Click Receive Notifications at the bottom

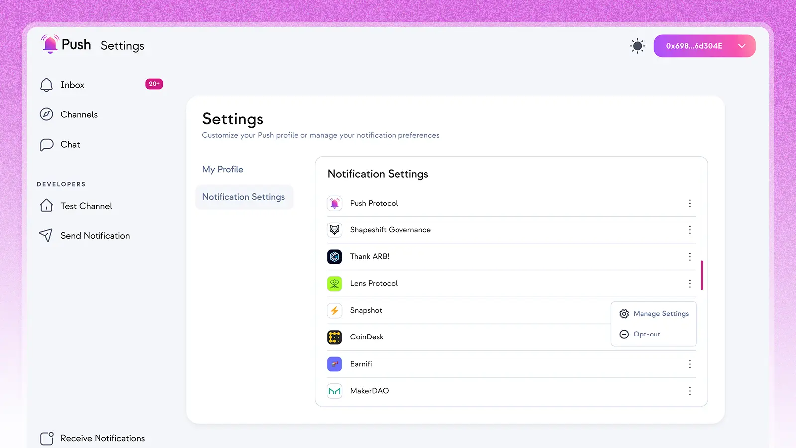[x=102, y=438]
